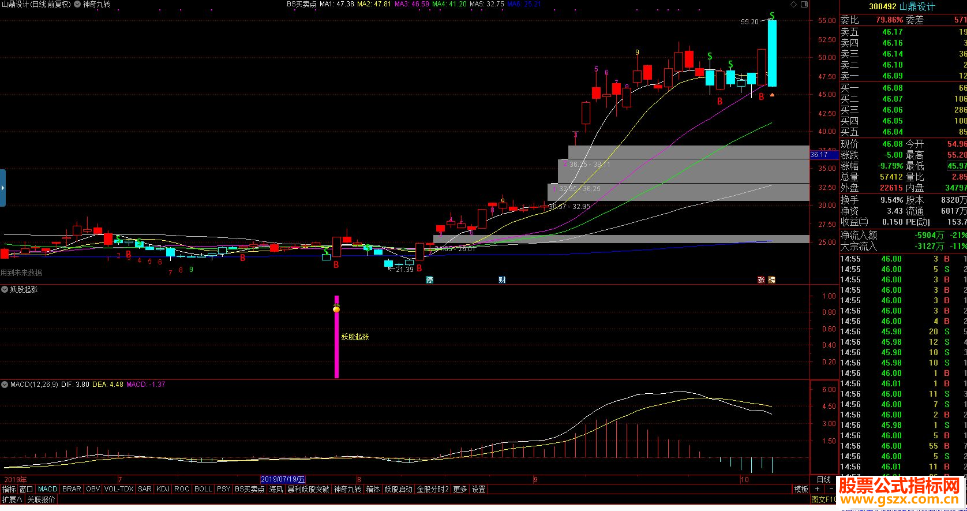
Task: Click the 换手 9.54% value
Action: click(x=892, y=200)
